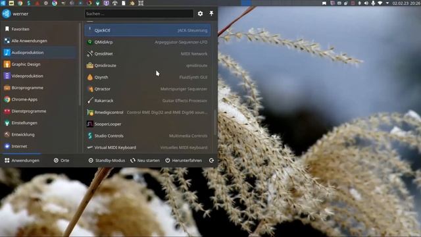
Task: Launch Rmedigicontrol application
Action: pyautogui.click(x=147, y=113)
